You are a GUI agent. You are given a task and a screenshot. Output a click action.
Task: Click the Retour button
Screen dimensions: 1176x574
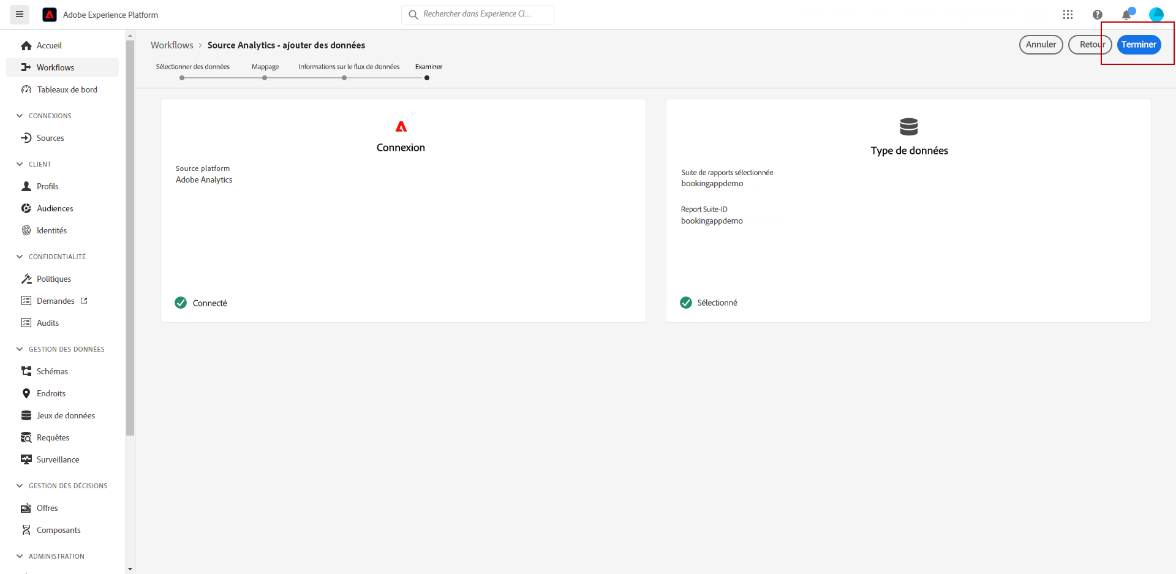point(1090,45)
